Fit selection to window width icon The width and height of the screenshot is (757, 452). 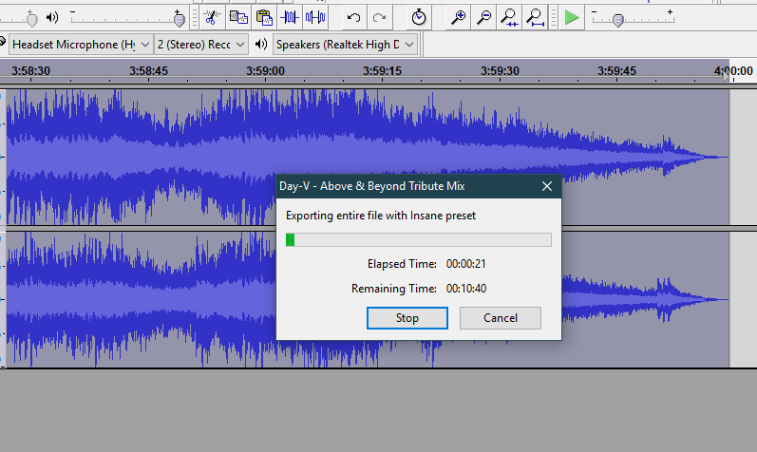pos(509,18)
